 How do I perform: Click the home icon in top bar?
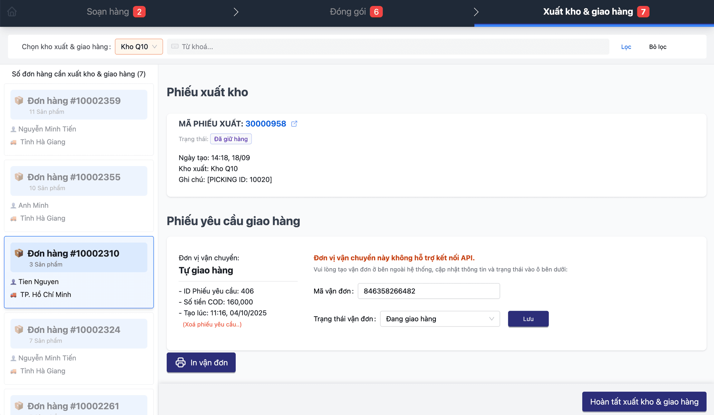(x=12, y=12)
